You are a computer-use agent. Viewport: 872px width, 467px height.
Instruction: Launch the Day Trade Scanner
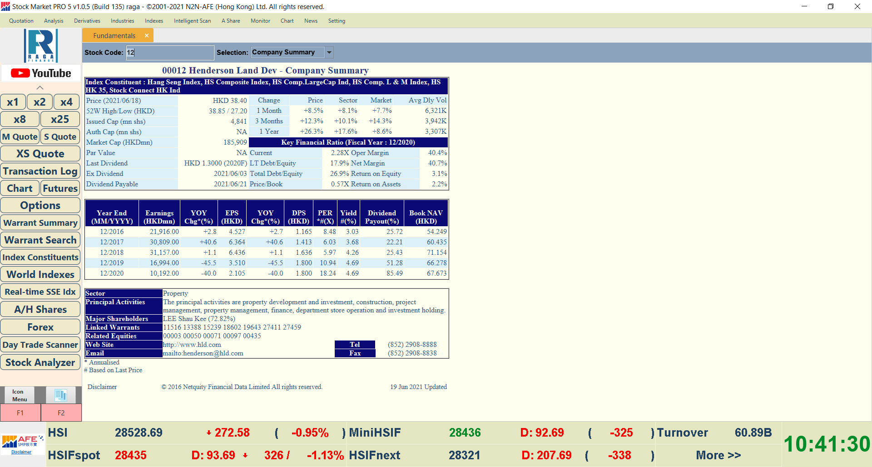pyautogui.click(x=40, y=345)
